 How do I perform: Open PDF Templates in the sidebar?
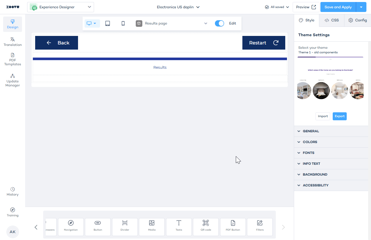click(13, 59)
